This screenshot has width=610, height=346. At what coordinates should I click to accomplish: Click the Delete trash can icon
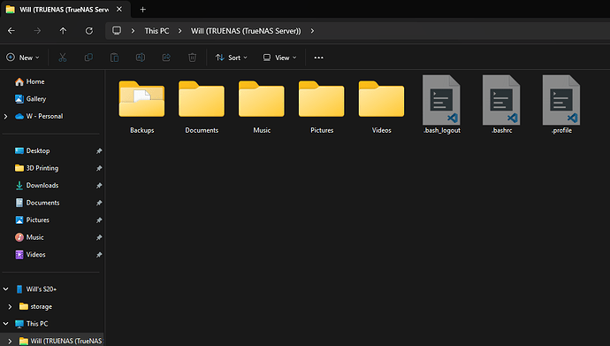(x=192, y=58)
